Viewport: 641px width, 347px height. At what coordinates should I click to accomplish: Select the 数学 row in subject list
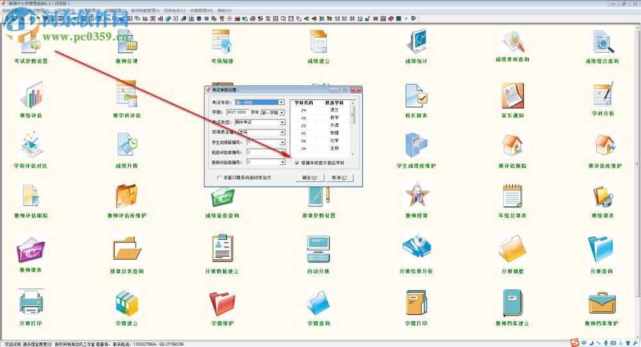coord(320,118)
